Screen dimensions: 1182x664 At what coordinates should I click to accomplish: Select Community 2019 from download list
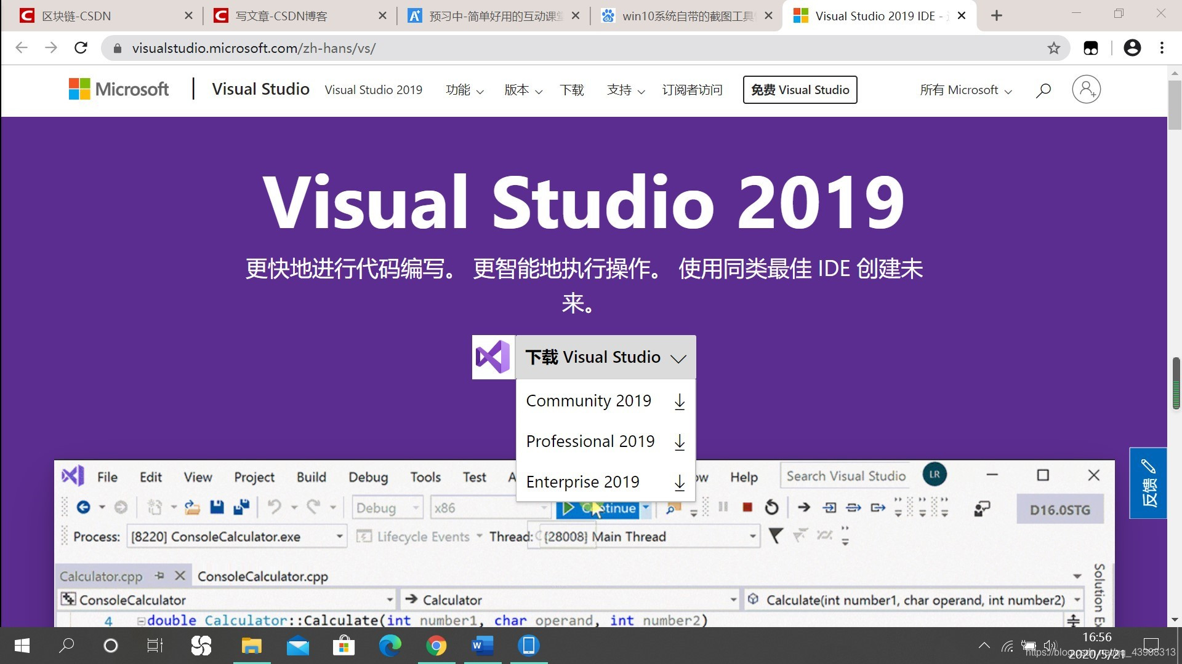[x=606, y=401]
